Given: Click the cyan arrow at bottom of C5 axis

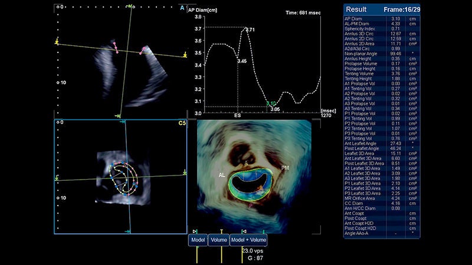Looking at the screenshot, I should 127,231.
